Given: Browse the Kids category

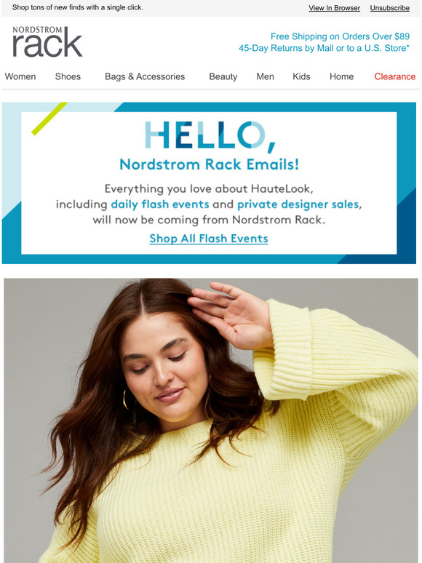Looking at the screenshot, I should (x=301, y=76).
